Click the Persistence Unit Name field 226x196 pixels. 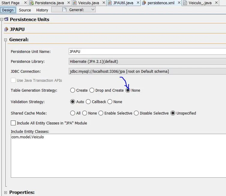(147, 51)
